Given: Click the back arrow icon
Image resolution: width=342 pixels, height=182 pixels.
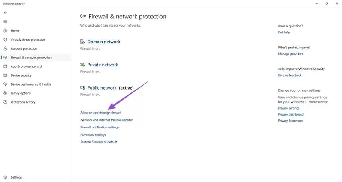Looking at the screenshot, I should (5, 13).
